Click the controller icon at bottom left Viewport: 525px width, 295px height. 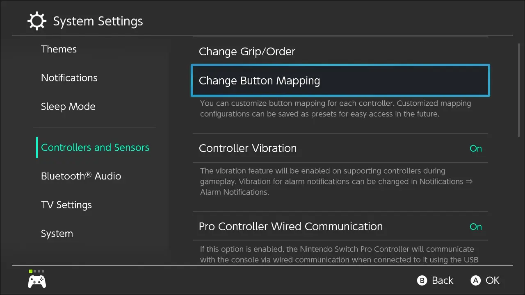(x=37, y=281)
